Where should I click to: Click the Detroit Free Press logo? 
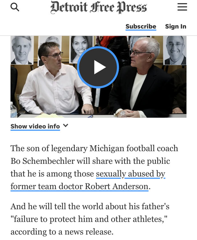[x=98, y=7]
